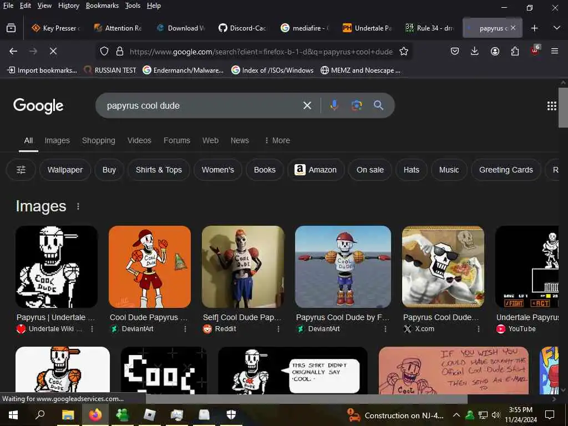Clear the Google search box
The image size is (568, 426).
click(307, 105)
